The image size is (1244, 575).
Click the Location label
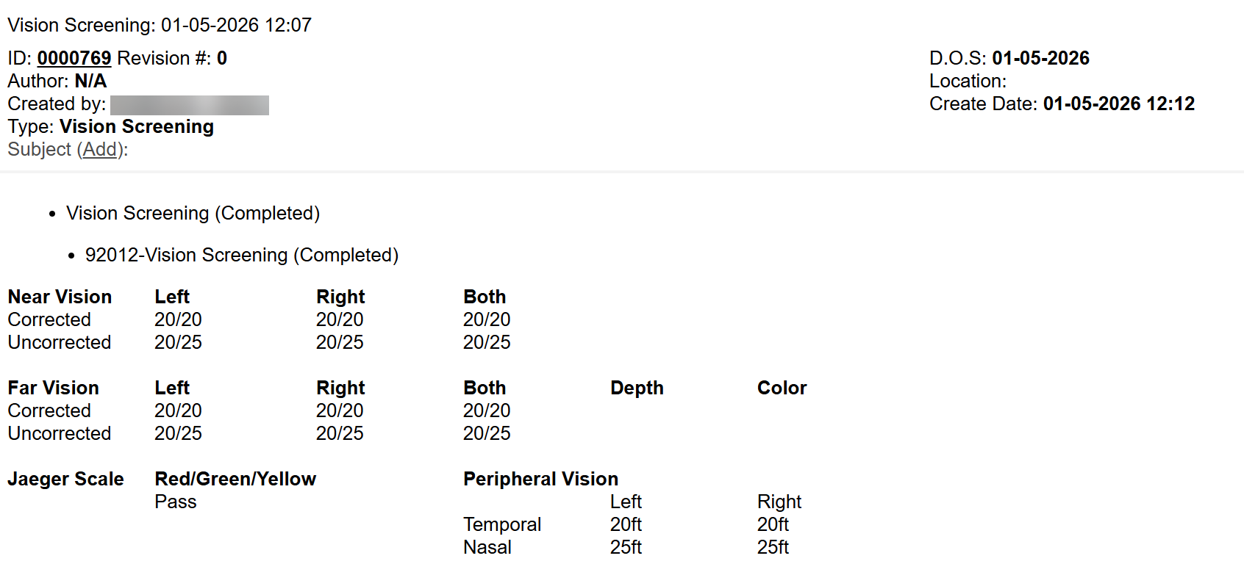[968, 81]
